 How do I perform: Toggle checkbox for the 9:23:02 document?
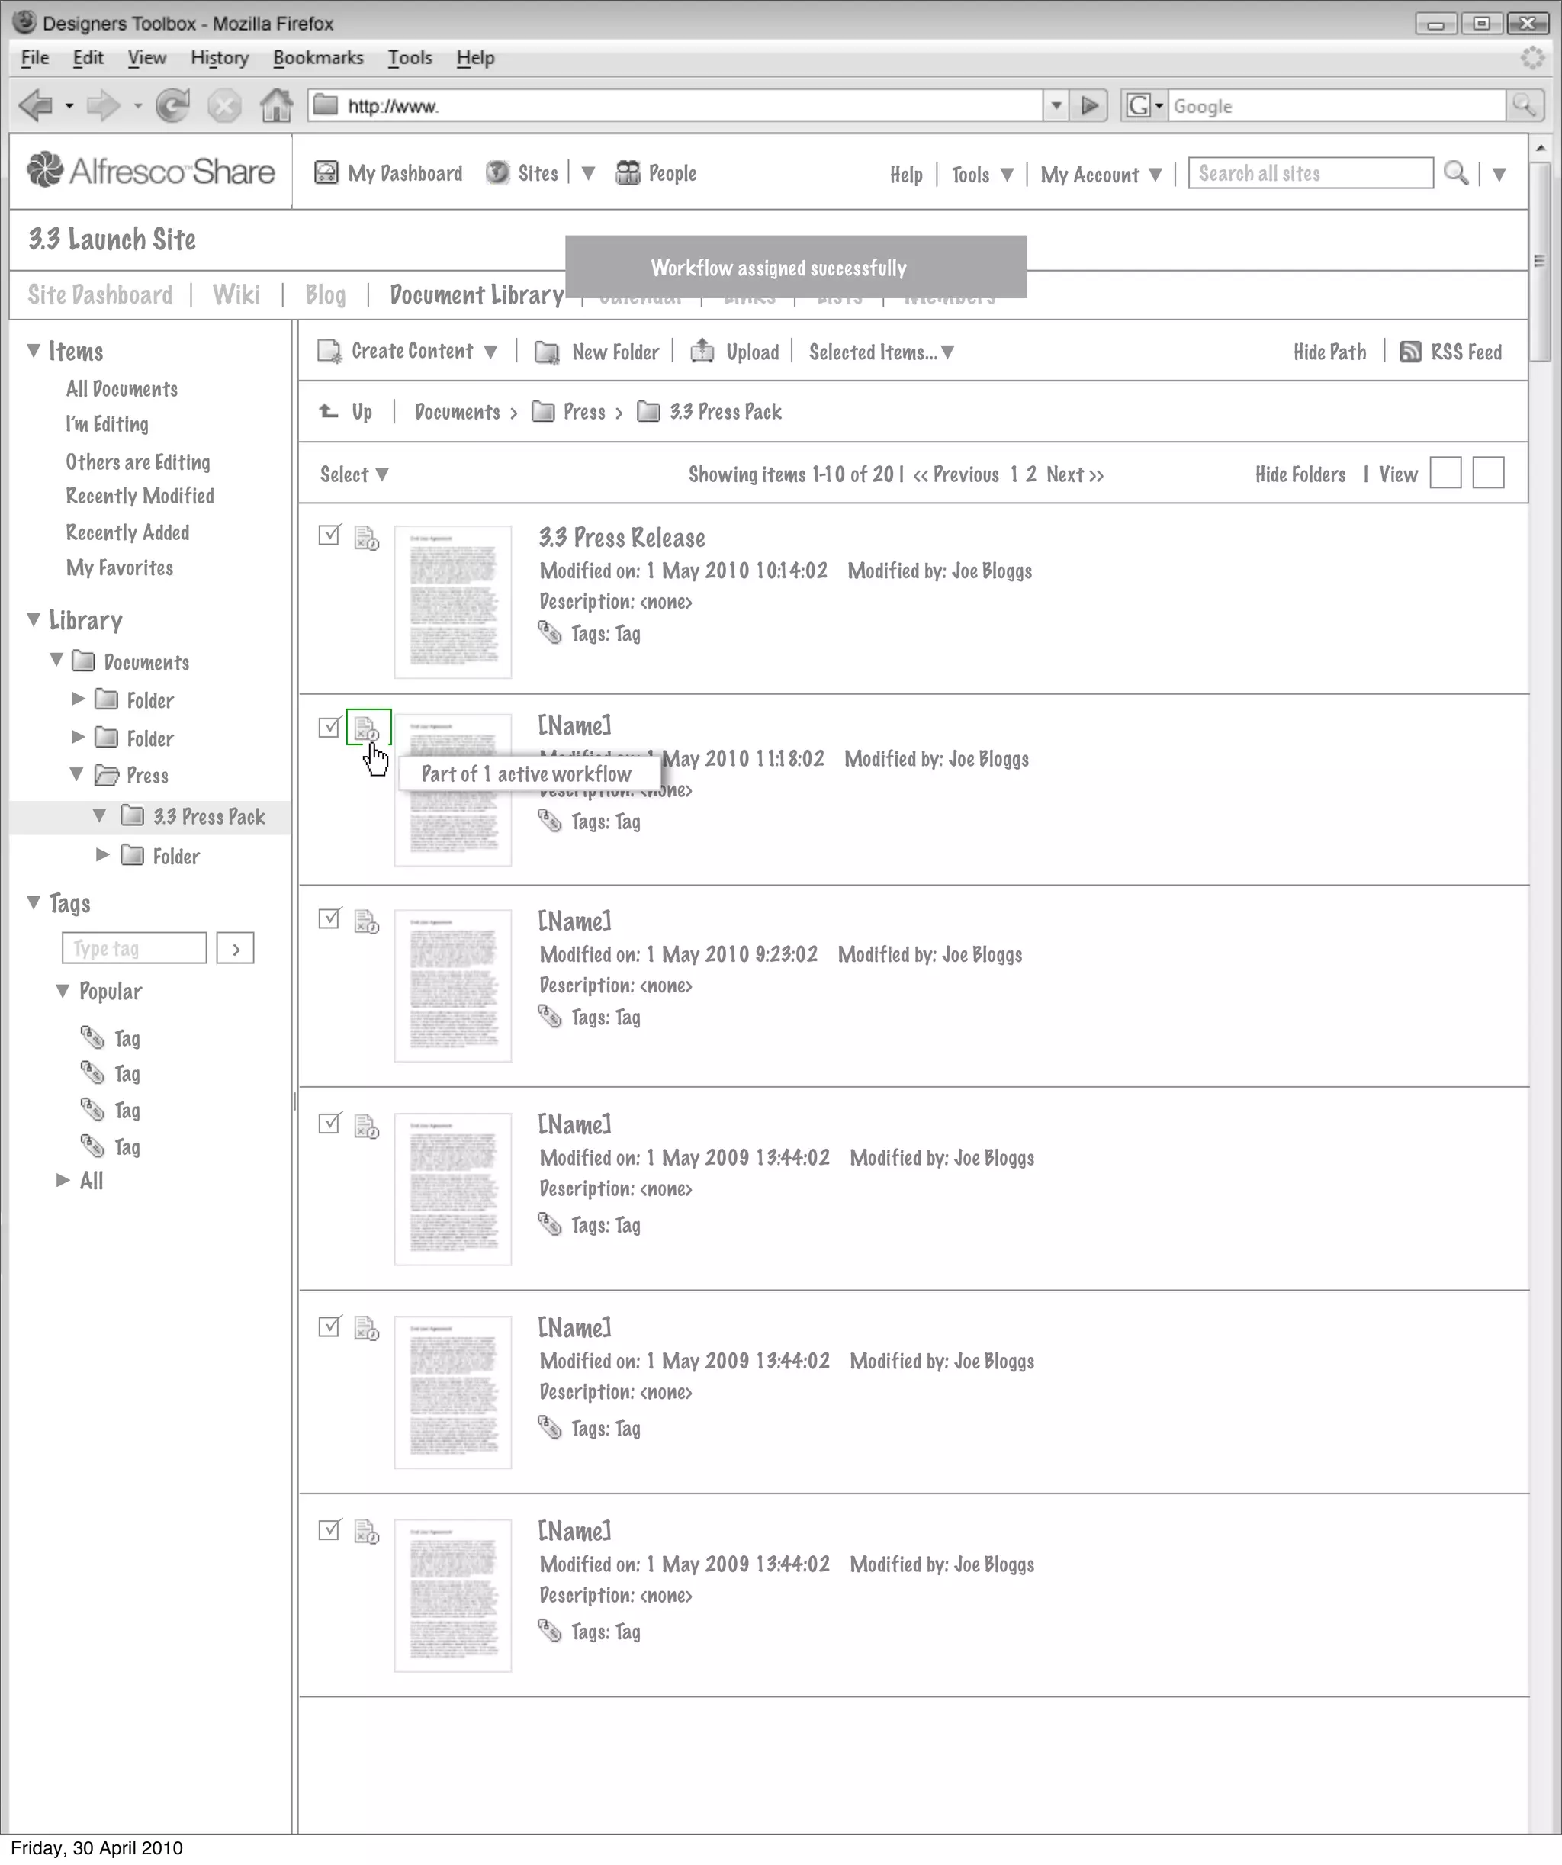[329, 918]
